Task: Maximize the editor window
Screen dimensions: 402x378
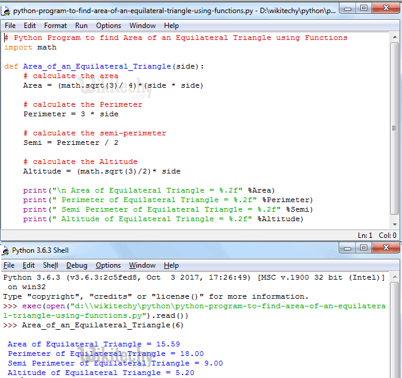Action: point(364,8)
